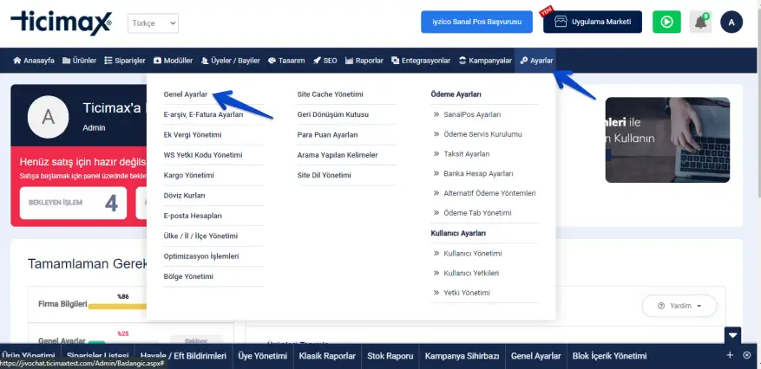761x369 pixels.
Task: Open the Ürünler menu
Action: [x=79, y=61]
